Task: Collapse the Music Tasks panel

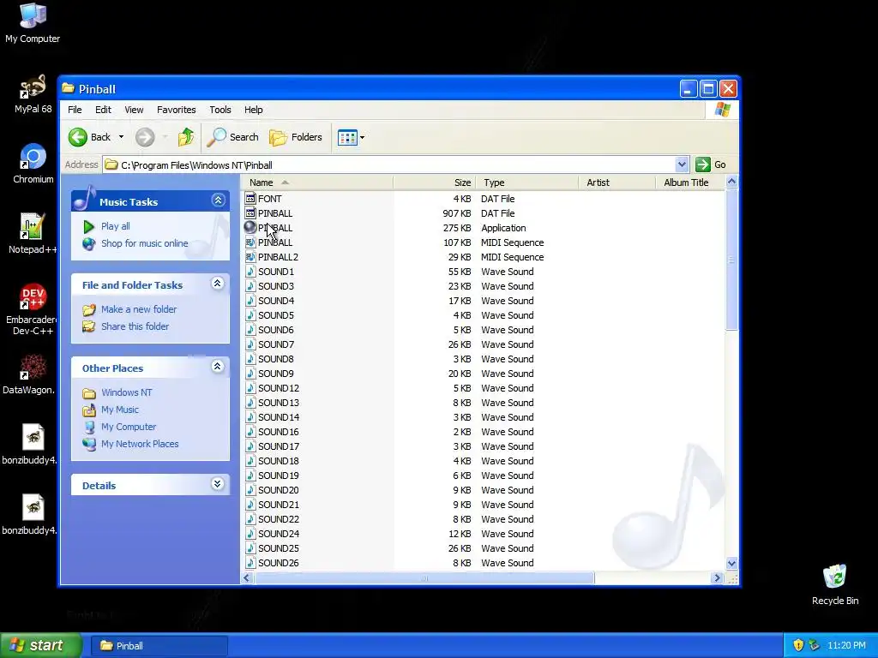Action: (x=219, y=200)
